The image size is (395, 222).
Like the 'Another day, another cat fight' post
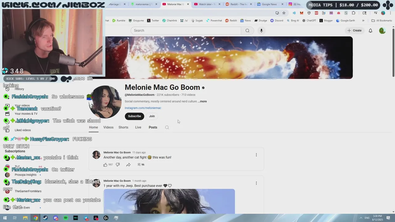click(x=105, y=165)
